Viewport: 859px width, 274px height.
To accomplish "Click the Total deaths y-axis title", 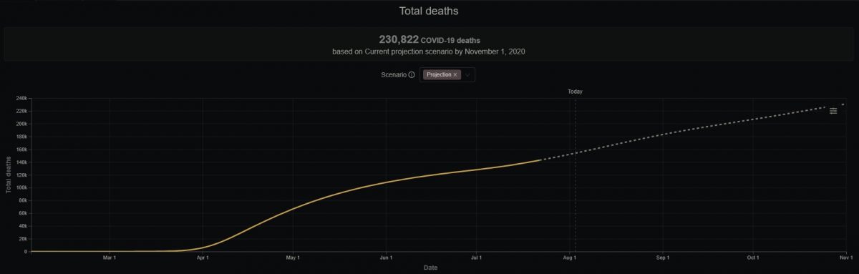I will coord(9,175).
